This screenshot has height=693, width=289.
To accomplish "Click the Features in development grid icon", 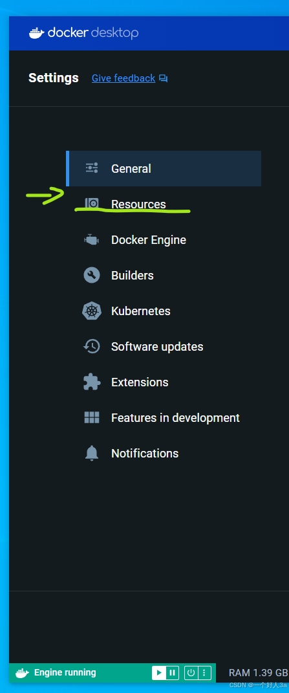I will pos(92,417).
